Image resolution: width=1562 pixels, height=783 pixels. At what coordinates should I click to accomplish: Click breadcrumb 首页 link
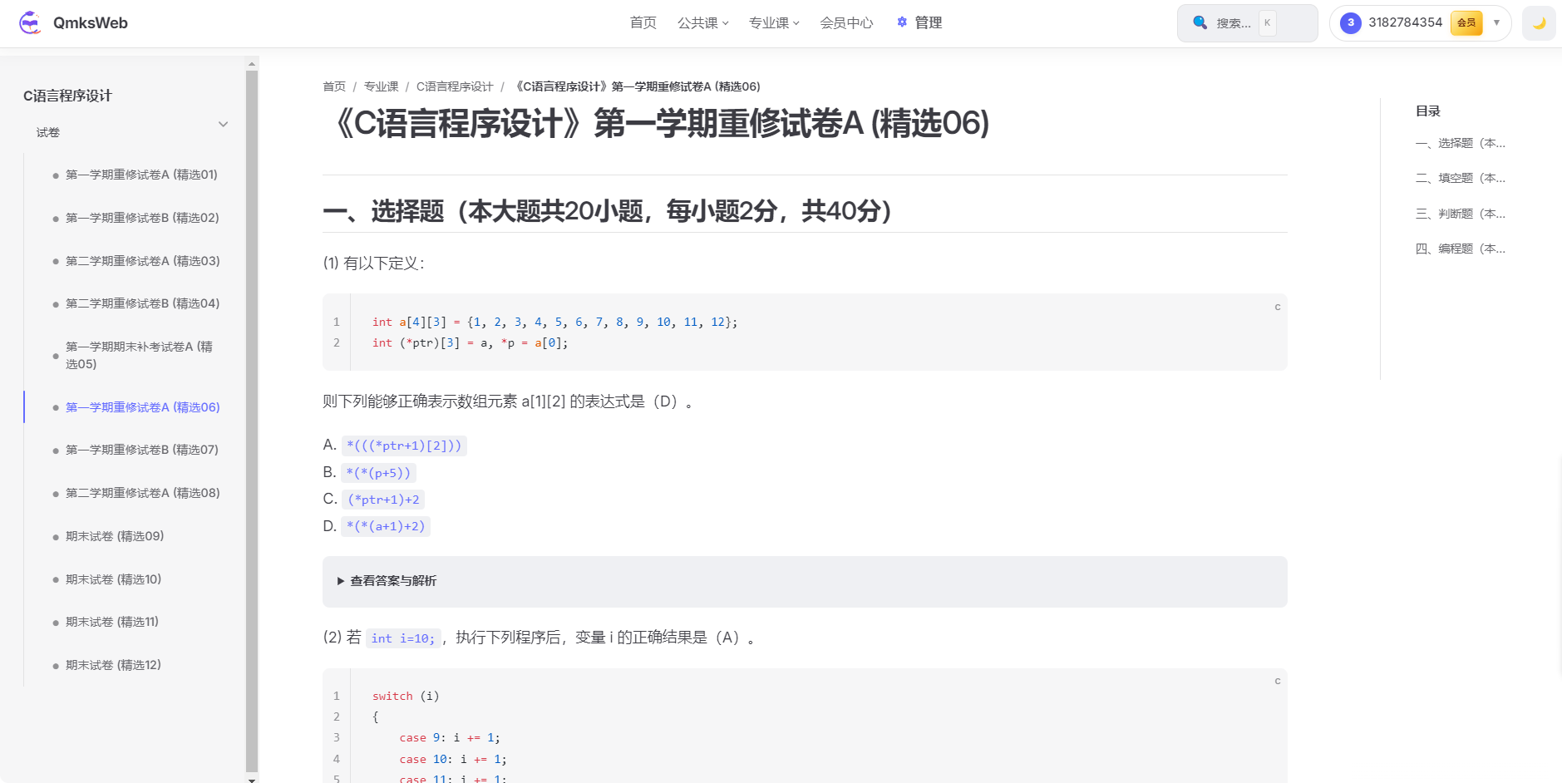[x=334, y=86]
